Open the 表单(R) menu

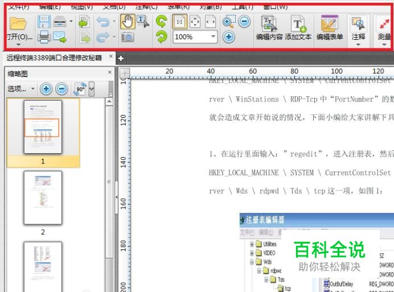179,7
